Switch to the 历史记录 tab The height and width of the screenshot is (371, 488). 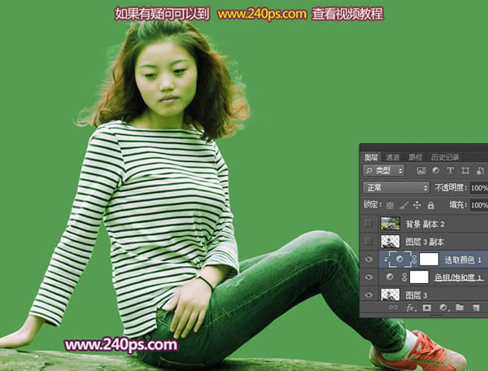445,156
